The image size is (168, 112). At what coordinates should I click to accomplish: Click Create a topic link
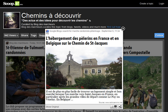point(146,4)
